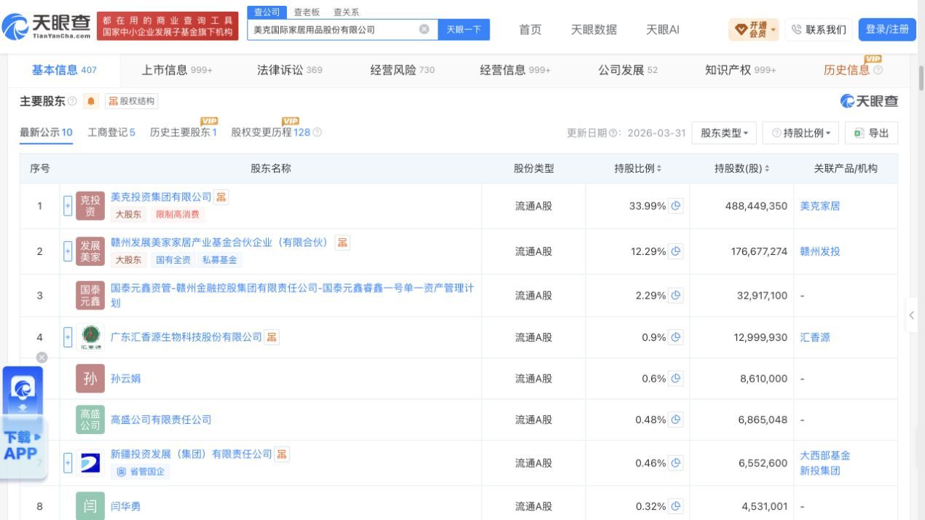
Task: View history icon next to 0.9%
Action: pos(676,337)
